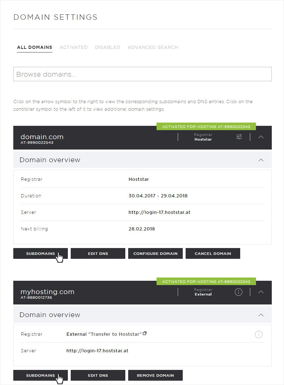Click Edit DNS for myhosting.com

tap(98, 375)
